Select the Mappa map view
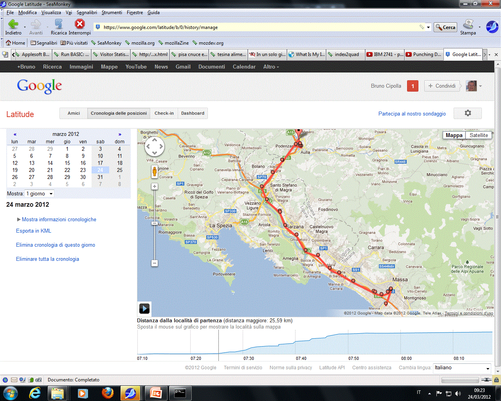 [454, 135]
